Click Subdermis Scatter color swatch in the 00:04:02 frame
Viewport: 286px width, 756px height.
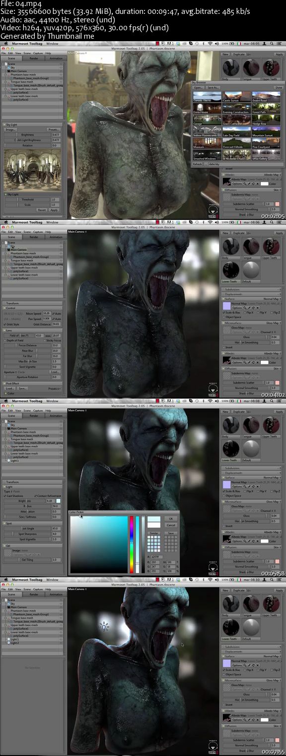277,383
